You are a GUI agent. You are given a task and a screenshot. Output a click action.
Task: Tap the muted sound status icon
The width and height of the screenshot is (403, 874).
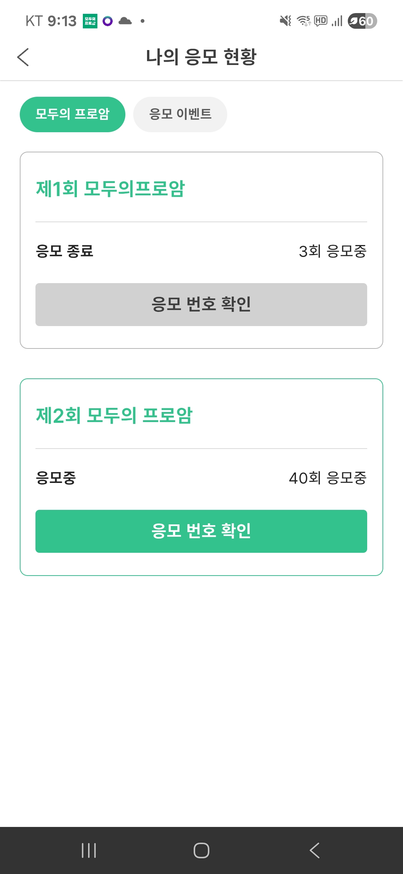[285, 21]
